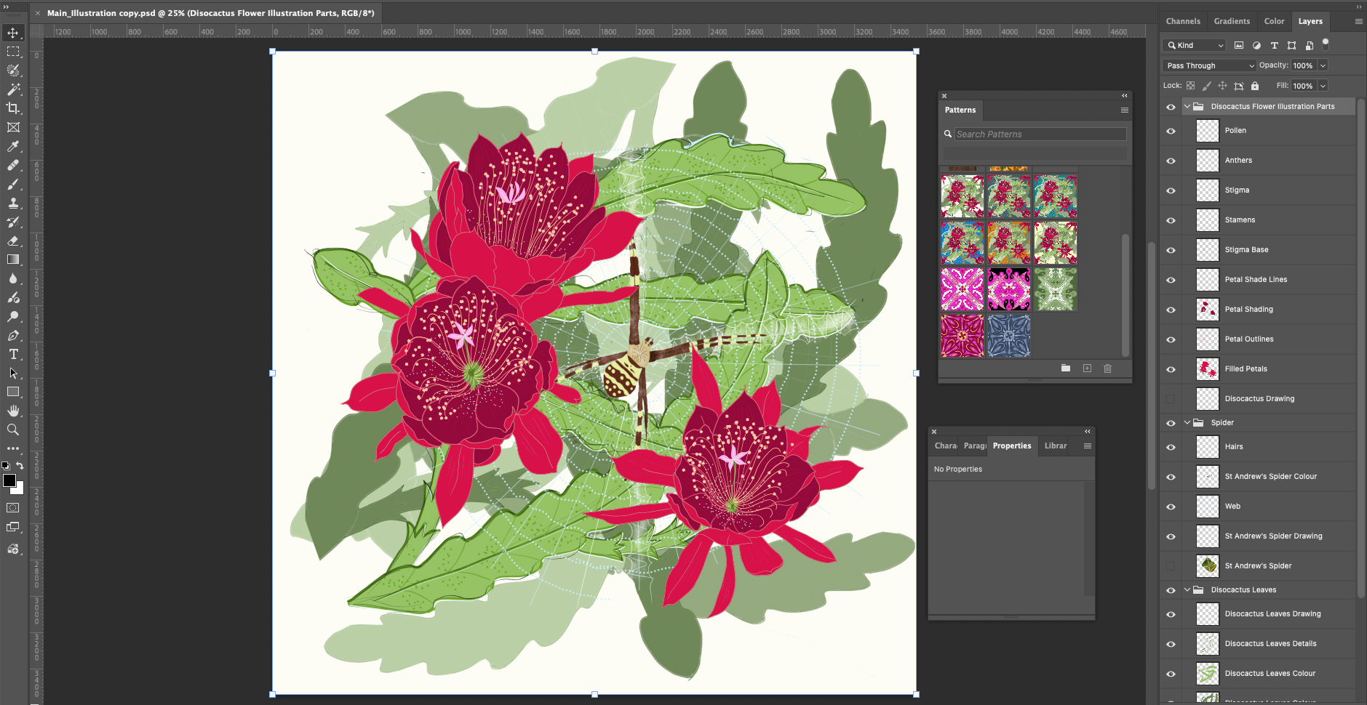Switch to the Channels tab
Screen dimensions: 1367x705
pyautogui.click(x=1182, y=21)
